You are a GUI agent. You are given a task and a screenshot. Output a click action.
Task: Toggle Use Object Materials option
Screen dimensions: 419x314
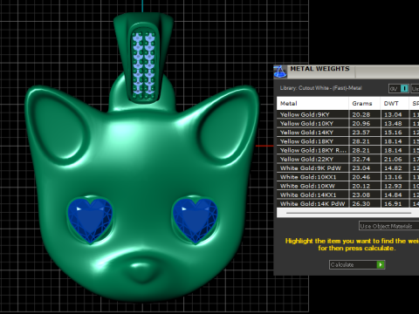(389, 226)
